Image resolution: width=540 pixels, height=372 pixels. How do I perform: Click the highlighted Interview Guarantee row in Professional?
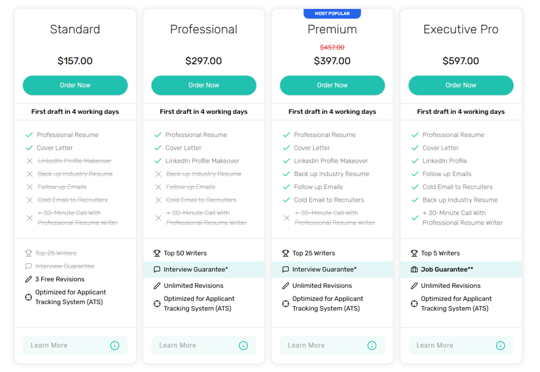[x=204, y=270]
